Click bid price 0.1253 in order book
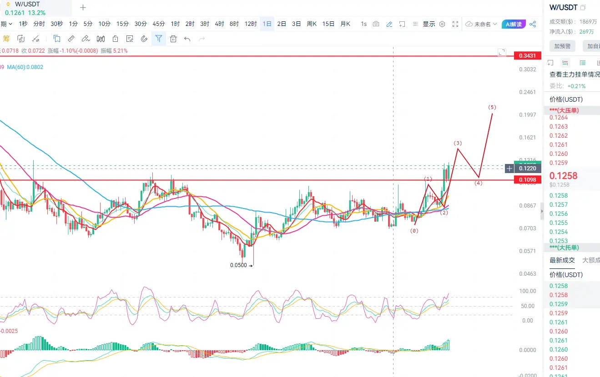Image resolution: width=600 pixels, height=377 pixels. [x=559, y=241]
